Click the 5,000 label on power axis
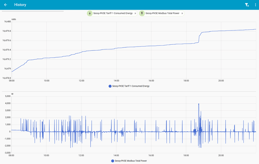 [x=8, y=96]
